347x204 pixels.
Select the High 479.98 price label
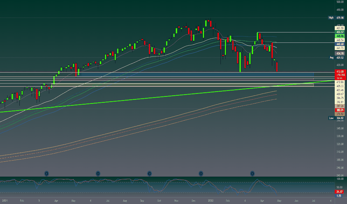pos(336,18)
